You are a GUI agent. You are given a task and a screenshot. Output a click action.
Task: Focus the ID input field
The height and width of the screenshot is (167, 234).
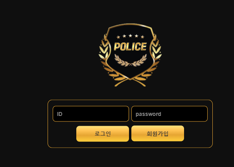click(91, 114)
